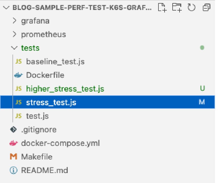Click the pink docker-compose.yml file icon

(x=14, y=143)
